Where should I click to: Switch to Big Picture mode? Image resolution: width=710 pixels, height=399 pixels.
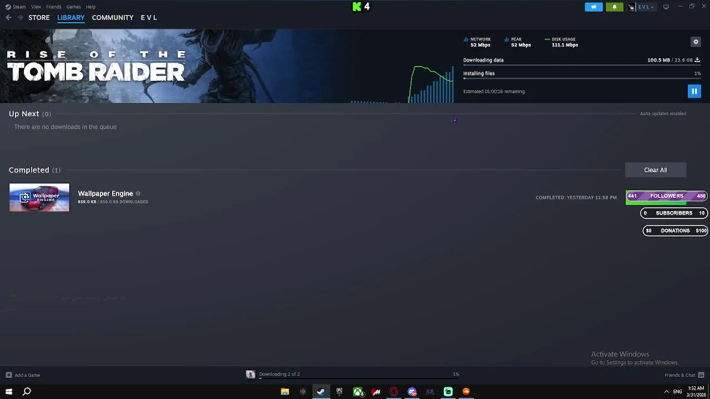[x=666, y=7]
